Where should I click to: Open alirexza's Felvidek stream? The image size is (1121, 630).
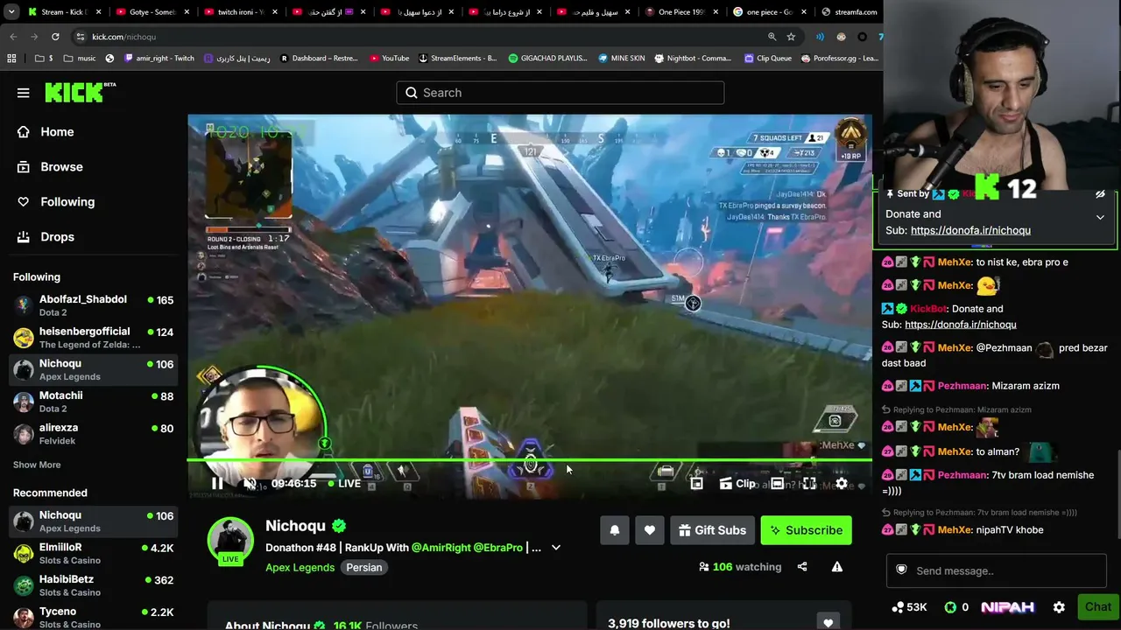pos(94,434)
